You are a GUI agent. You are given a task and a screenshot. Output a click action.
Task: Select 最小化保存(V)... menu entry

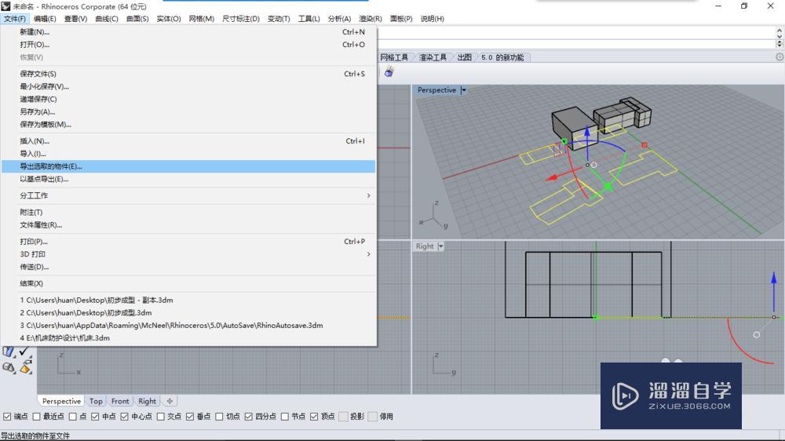coord(188,86)
